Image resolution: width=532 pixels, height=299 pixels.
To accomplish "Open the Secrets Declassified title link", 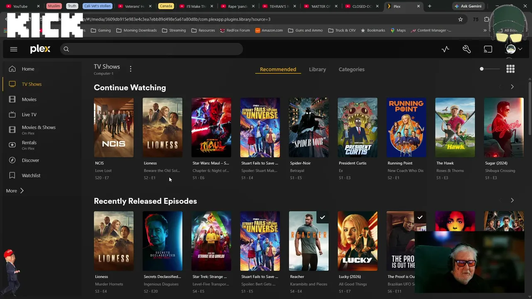I will click(x=162, y=277).
